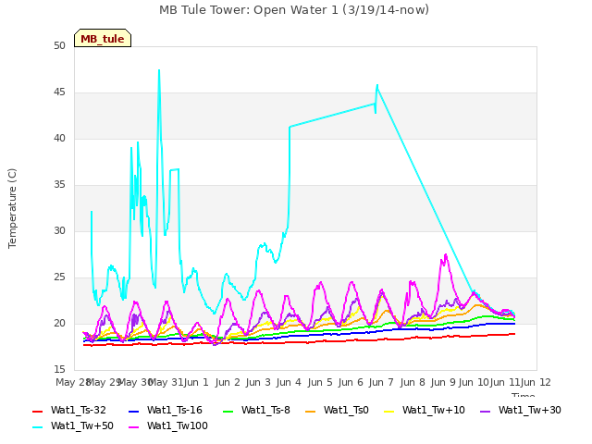Toggle the Wat1_Ts0 legend entry
The width and height of the screenshot is (592, 444).
(x=337, y=411)
